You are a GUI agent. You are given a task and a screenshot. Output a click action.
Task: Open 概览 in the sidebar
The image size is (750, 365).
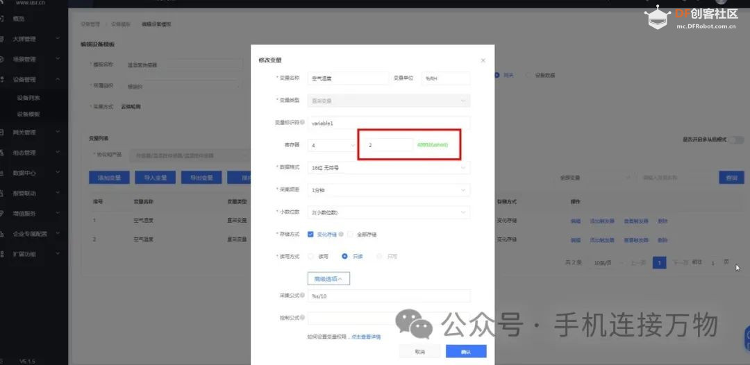[19, 19]
